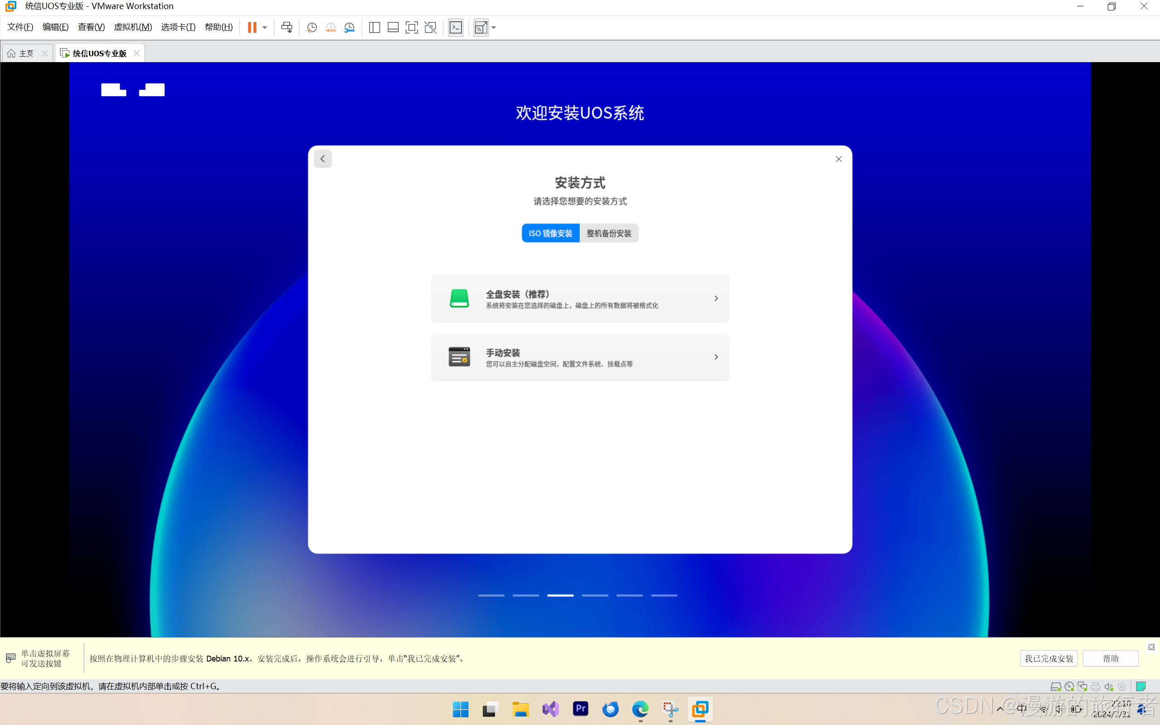The width and height of the screenshot is (1160, 725).
Task: Open the 查看(V) menu
Action: tap(91, 27)
